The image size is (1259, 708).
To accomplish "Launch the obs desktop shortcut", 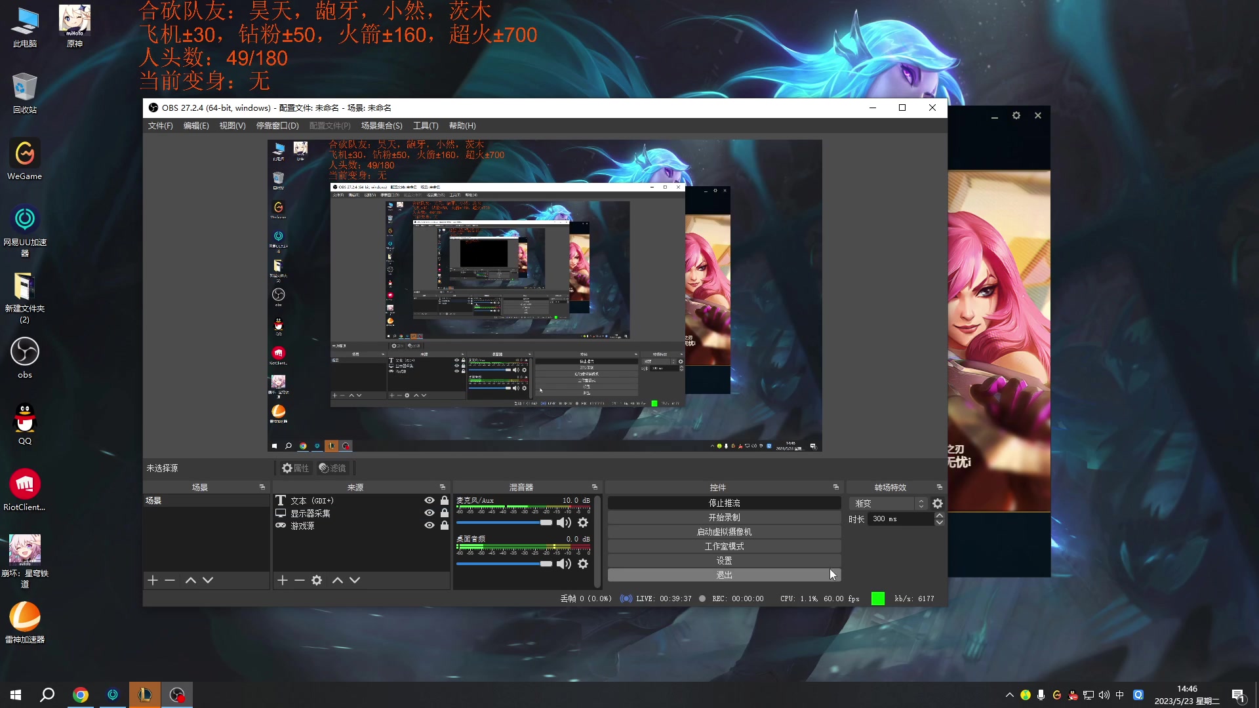I will click(x=25, y=358).
